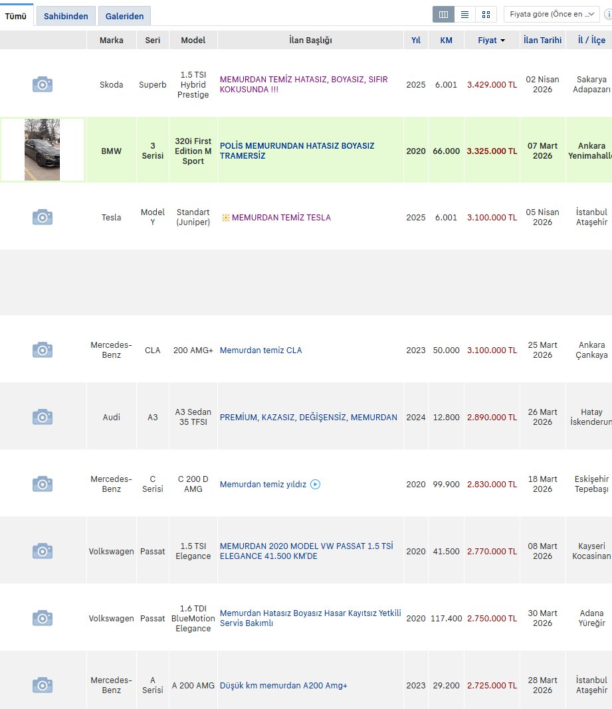Sort by KM column header
Image resolution: width=612 pixels, height=709 pixels.
446,40
